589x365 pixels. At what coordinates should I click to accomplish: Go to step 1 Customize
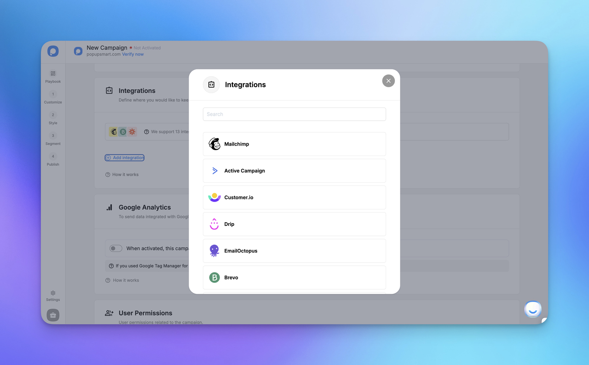[53, 97]
